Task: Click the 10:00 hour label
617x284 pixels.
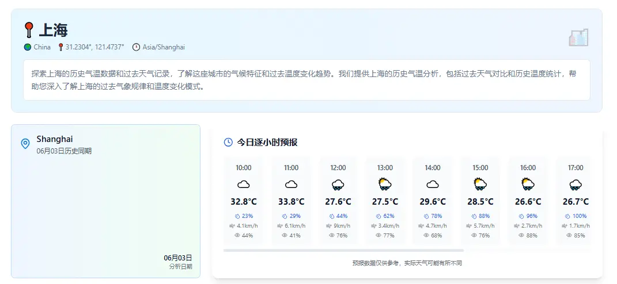Action: pos(244,168)
